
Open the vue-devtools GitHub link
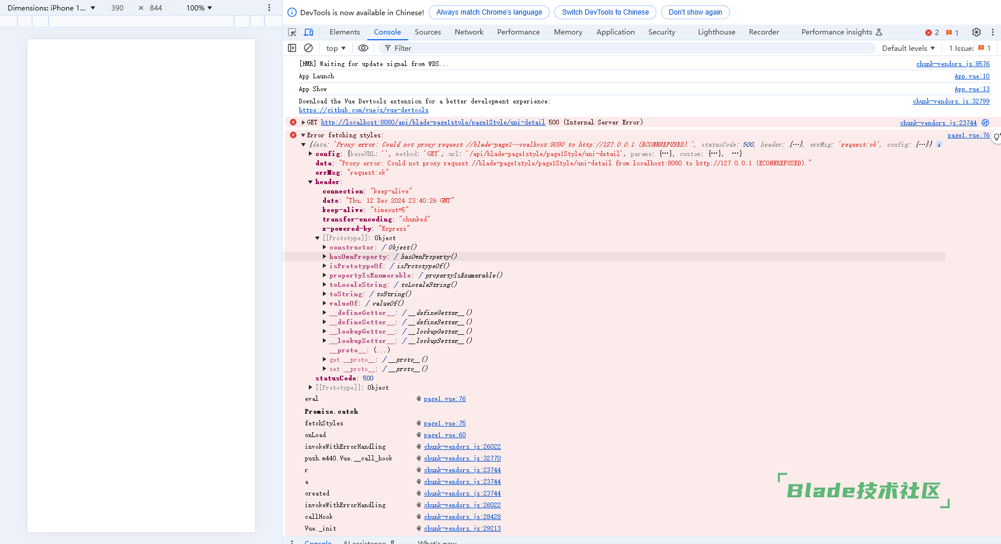[364, 110]
